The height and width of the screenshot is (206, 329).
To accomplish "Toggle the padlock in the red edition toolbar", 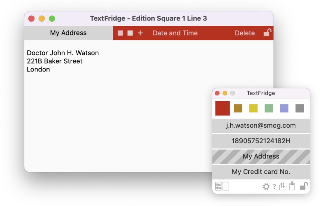I will coord(267,33).
